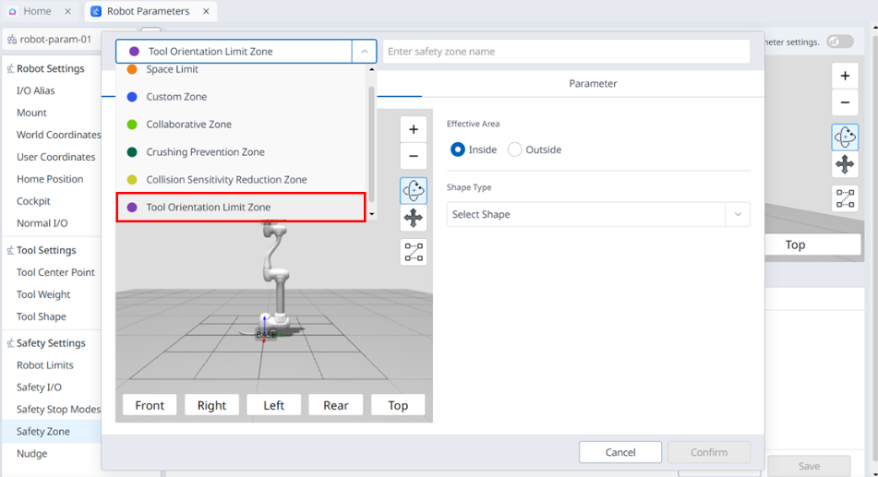The width and height of the screenshot is (878, 477).
Task: Click the background pan move arrows icon
Action: click(x=845, y=165)
